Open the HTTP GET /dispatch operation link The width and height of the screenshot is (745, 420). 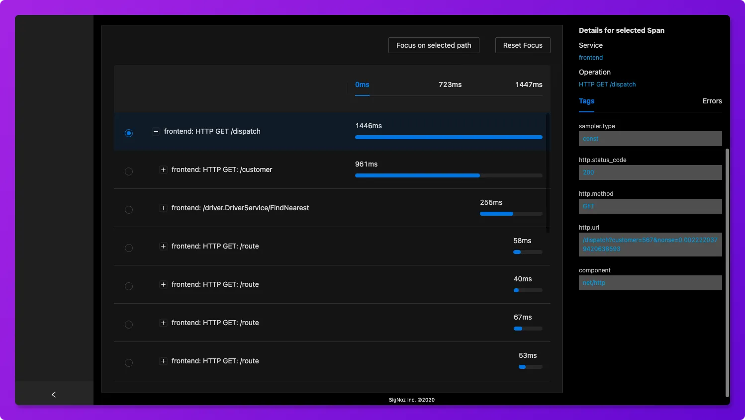[x=607, y=84]
